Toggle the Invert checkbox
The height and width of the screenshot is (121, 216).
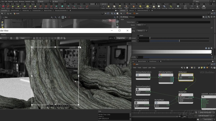click(x=138, y=36)
